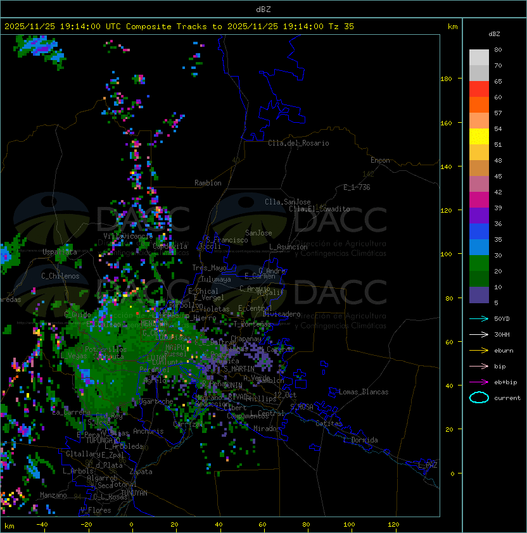Click the 'La_Carrera' map label
The image size is (527, 533).
click(x=71, y=412)
